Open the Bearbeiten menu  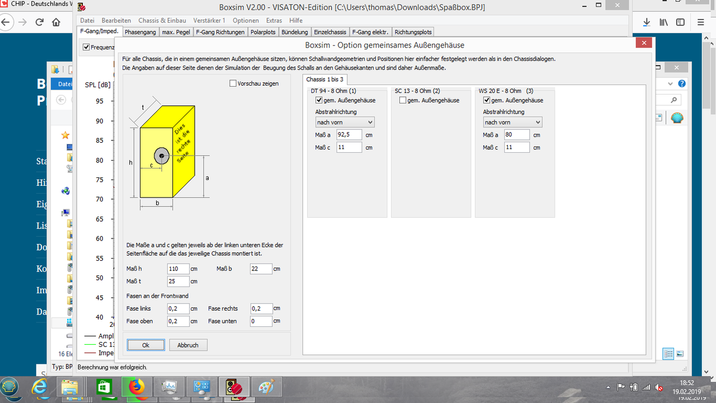116,20
